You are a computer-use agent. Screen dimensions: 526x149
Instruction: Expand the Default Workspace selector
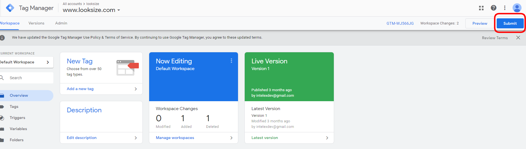tap(27, 62)
